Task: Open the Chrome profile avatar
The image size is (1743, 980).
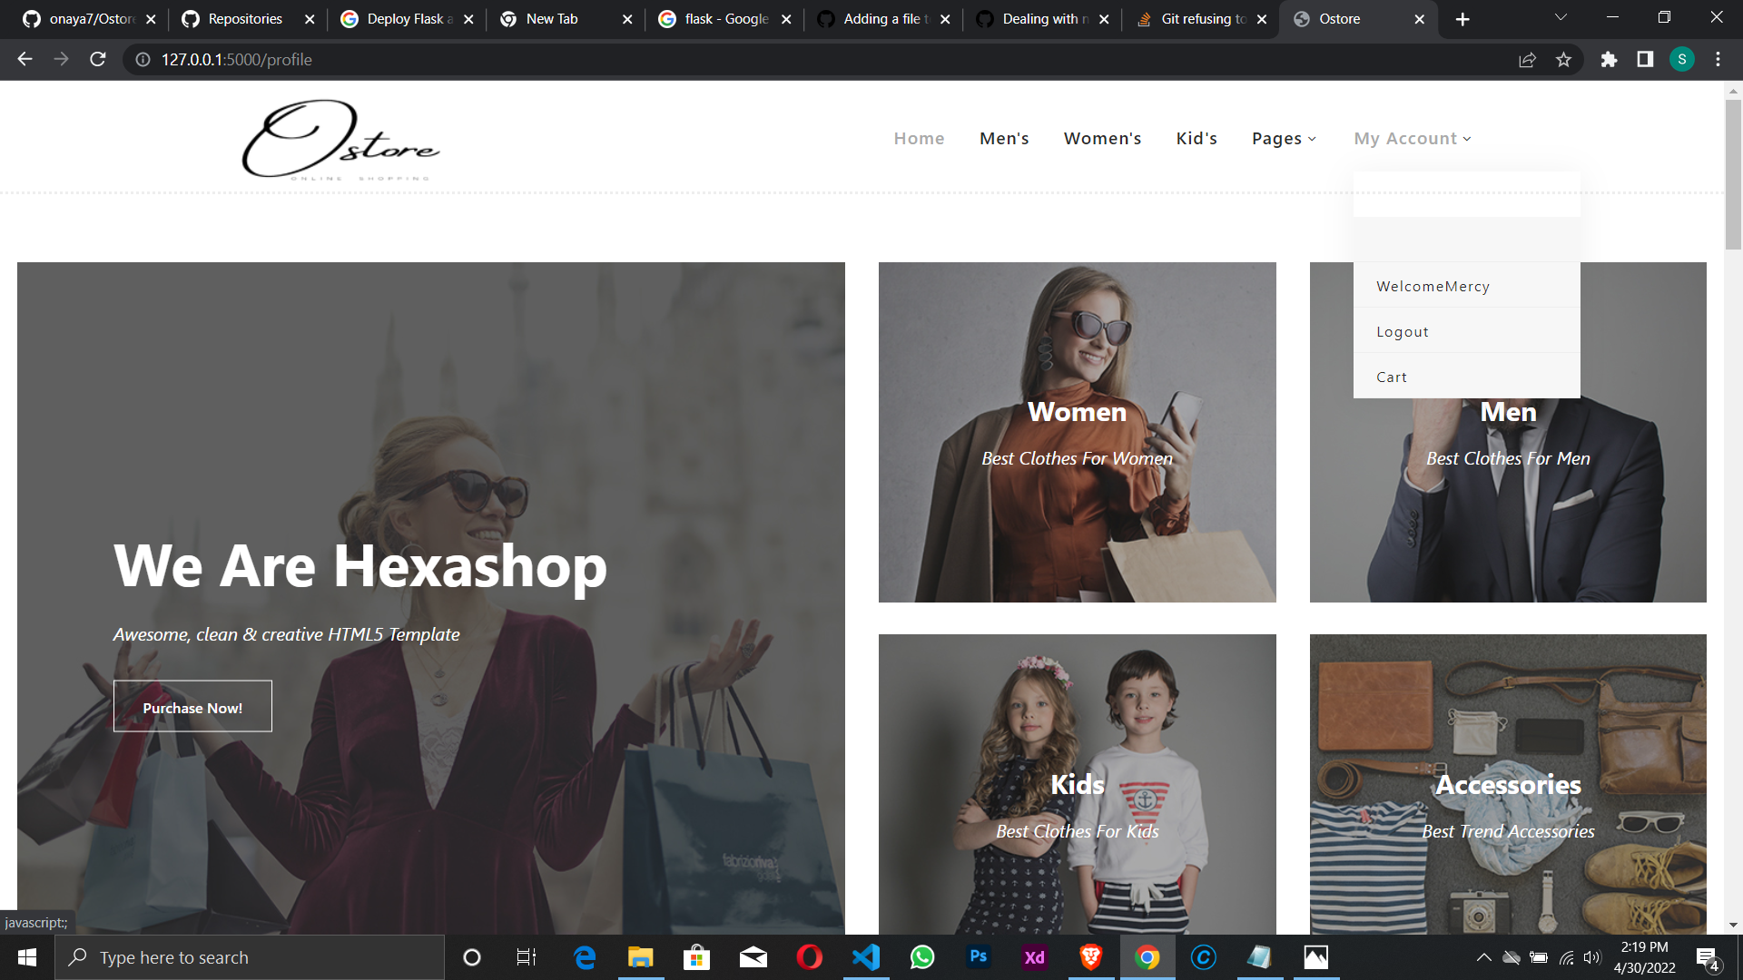Action: pyautogui.click(x=1683, y=60)
